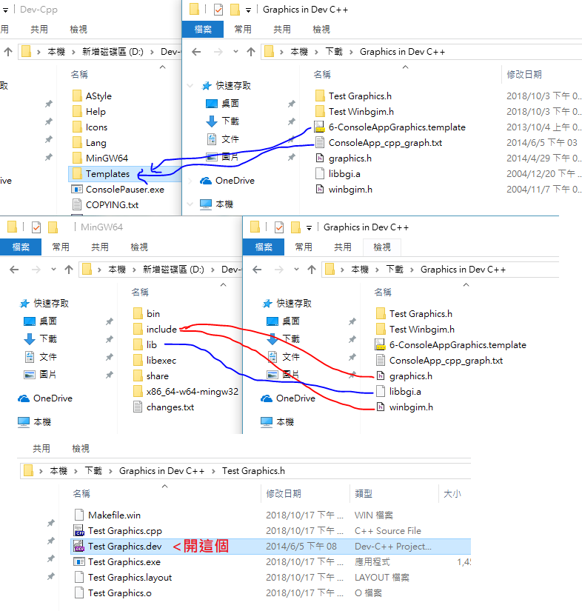Sort by the 修改日期 column header in bottom window

pos(284,493)
